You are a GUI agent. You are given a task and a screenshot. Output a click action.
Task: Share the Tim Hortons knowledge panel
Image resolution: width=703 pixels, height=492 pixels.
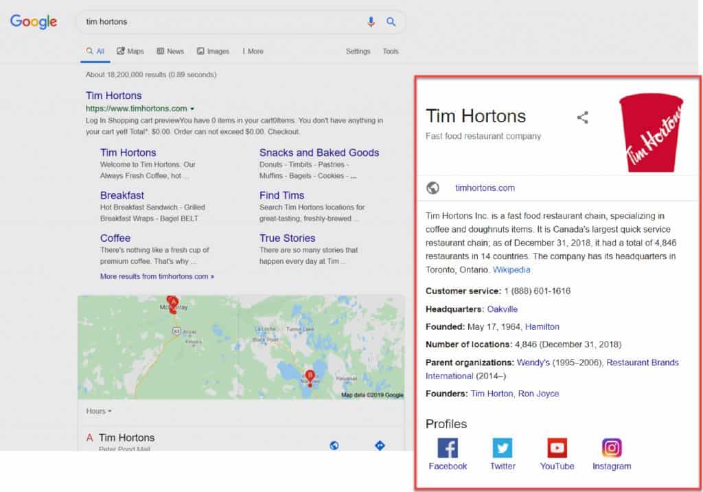(x=582, y=118)
